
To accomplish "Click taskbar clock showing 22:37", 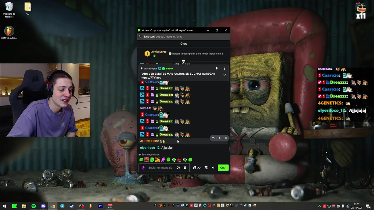I will [356, 206].
